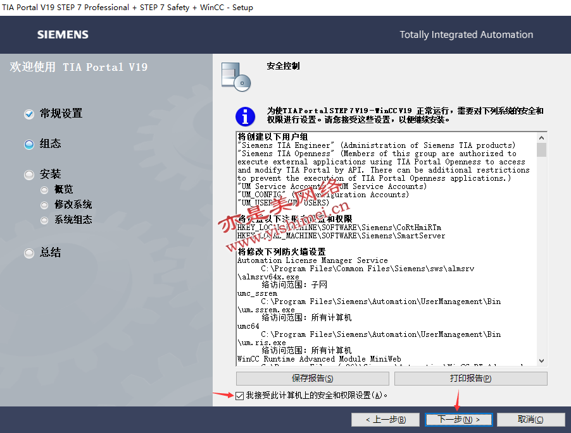The image size is (571, 433).
Task: Click the report scrollbar thumb
Action: tap(541, 150)
